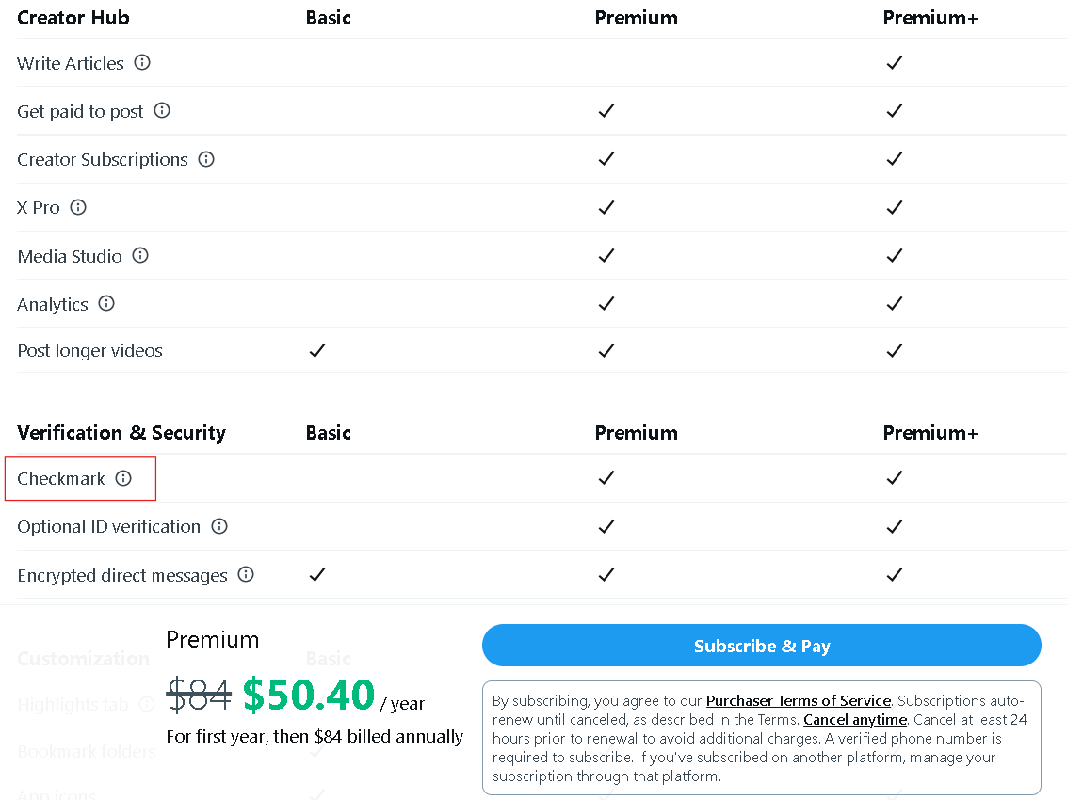Open the highlighted Checkmark info icon
This screenshot has height=800, width=1067.
click(x=123, y=478)
